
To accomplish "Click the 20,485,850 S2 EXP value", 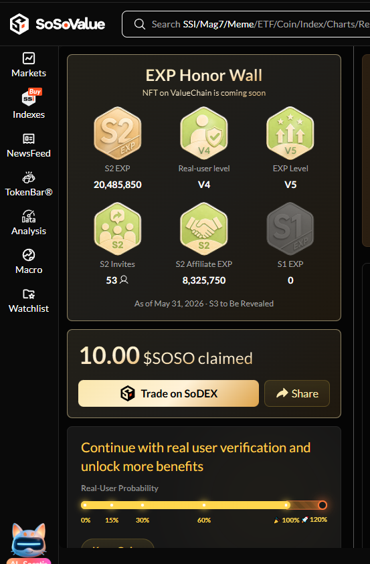I will click(x=118, y=185).
